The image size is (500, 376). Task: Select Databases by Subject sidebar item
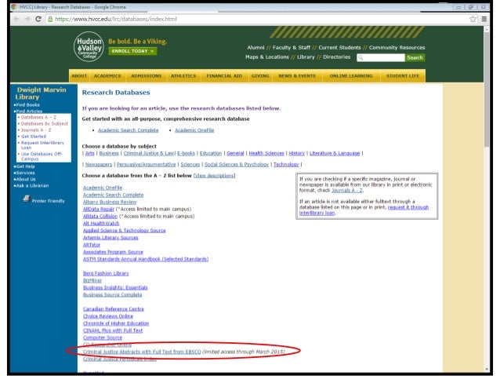[44, 123]
